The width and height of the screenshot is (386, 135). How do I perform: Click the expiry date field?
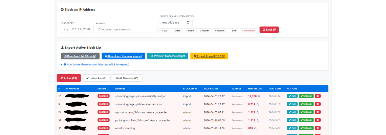[176, 23]
